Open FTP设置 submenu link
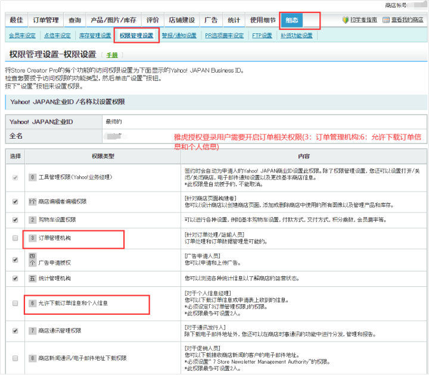 tap(262, 36)
